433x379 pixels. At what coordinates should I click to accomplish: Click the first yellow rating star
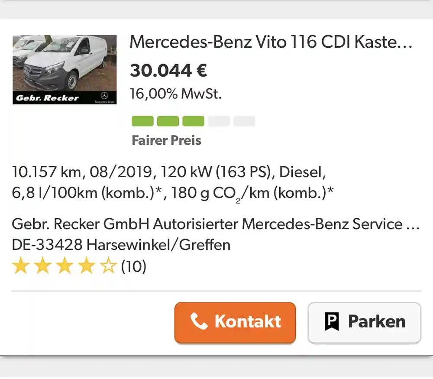20,266
